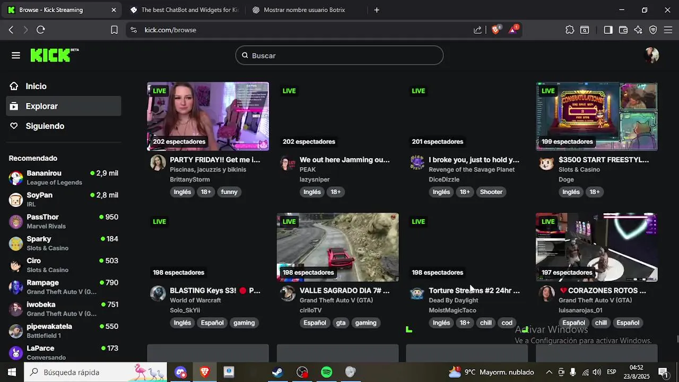Screen dimensions: 679x382
Task: Open Brave Shields lion icon
Action: pos(495,30)
